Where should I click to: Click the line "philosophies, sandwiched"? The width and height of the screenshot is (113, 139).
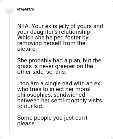[51, 95]
